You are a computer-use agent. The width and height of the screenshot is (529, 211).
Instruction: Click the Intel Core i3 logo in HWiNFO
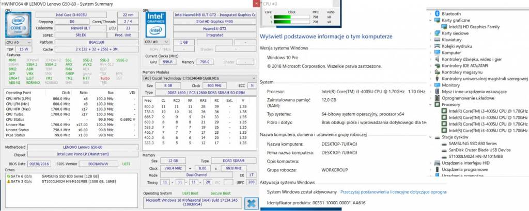click(19, 25)
